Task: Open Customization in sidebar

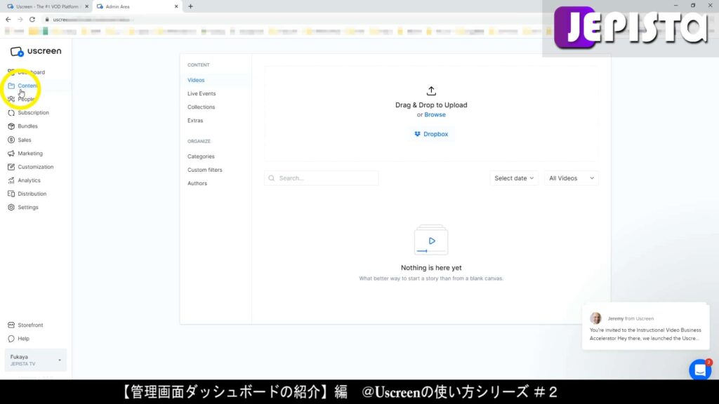Action: click(x=35, y=167)
